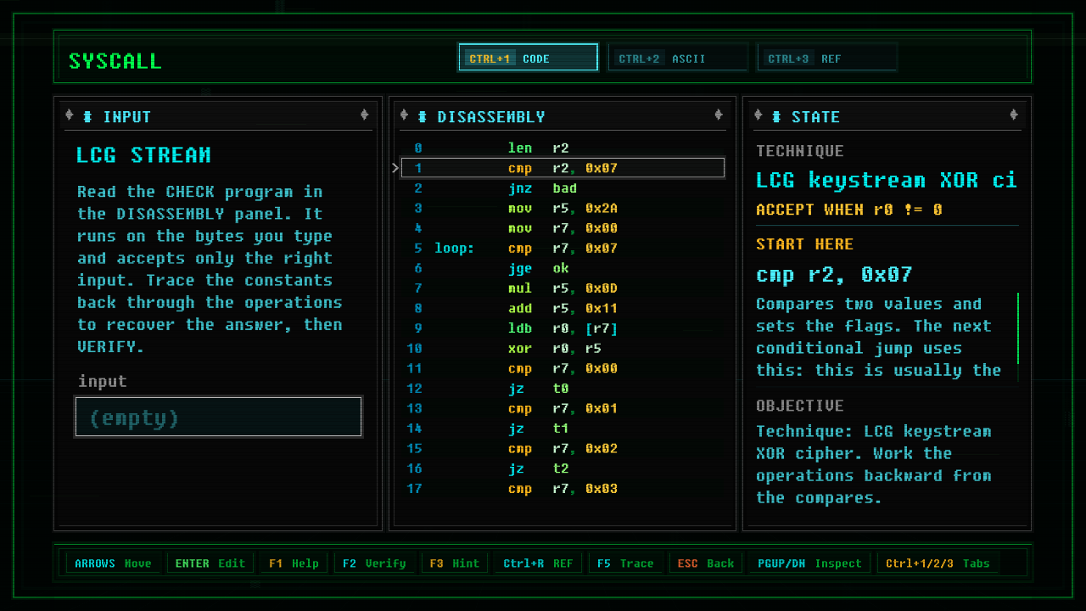Click PGUP/DN Inspect in the footer

809,563
